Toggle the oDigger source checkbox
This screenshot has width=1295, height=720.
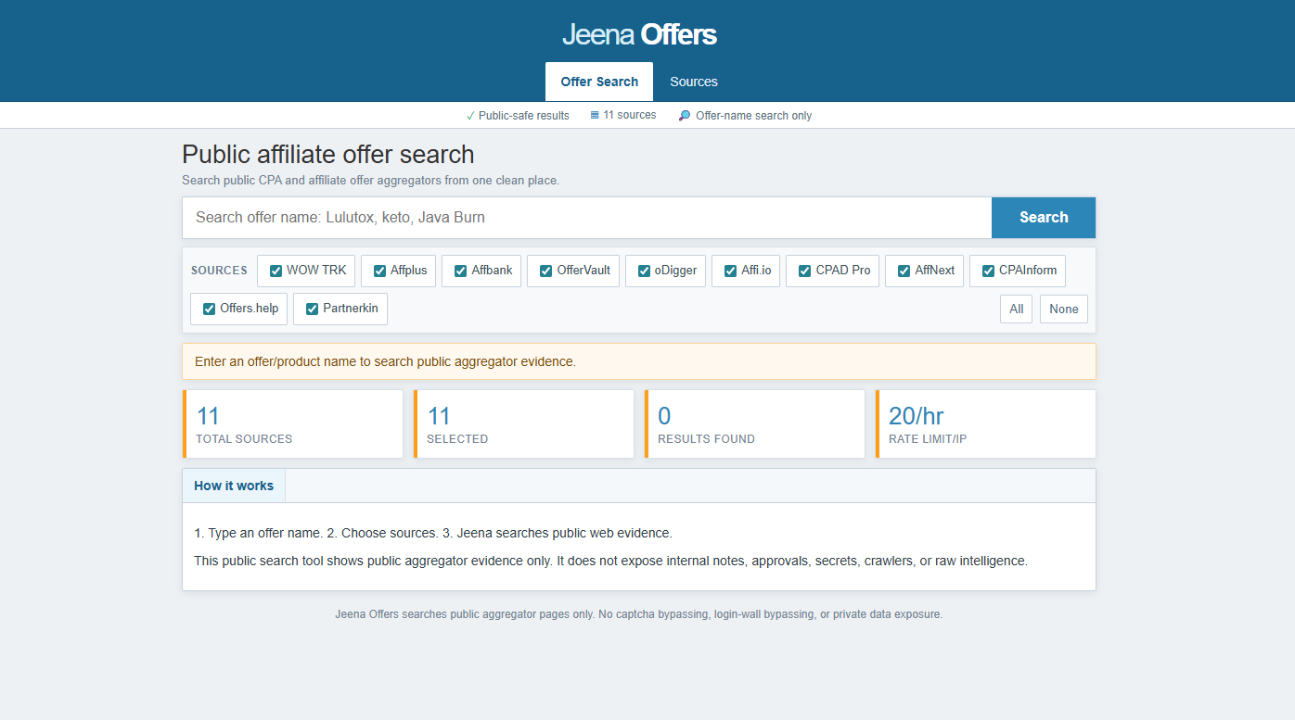644,271
